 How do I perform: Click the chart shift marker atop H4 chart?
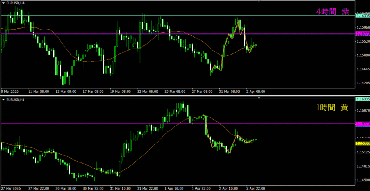(259, 1)
